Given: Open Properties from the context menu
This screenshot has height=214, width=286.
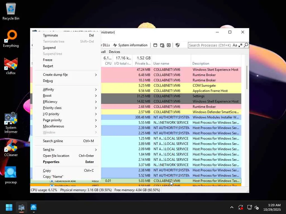Looking at the screenshot, I should point(67,162).
